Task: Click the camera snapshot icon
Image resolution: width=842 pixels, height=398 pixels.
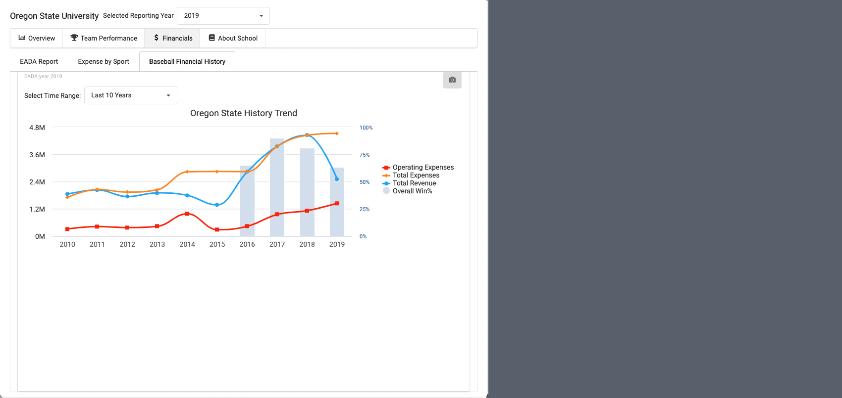Action: click(x=452, y=80)
